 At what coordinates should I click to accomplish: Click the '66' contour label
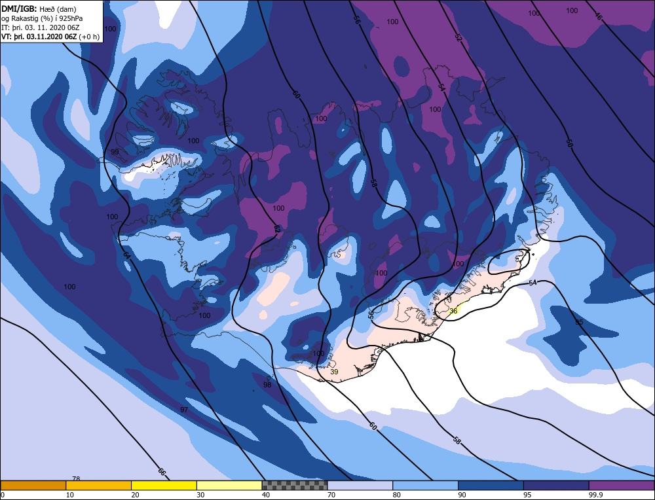pyautogui.click(x=162, y=472)
